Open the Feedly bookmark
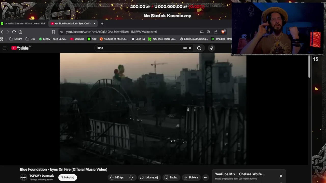Image resolution: width=326 pixels, height=183 pixels. click(x=52, y=39)
